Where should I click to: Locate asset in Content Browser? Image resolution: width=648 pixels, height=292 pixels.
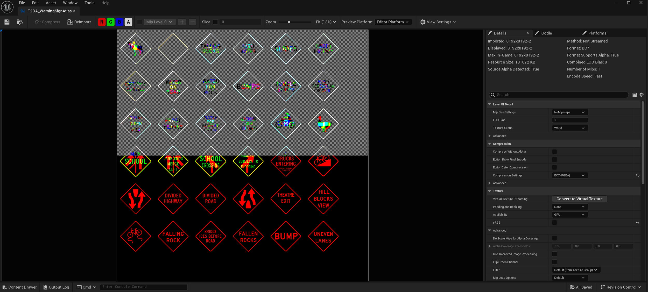point(19,22)
